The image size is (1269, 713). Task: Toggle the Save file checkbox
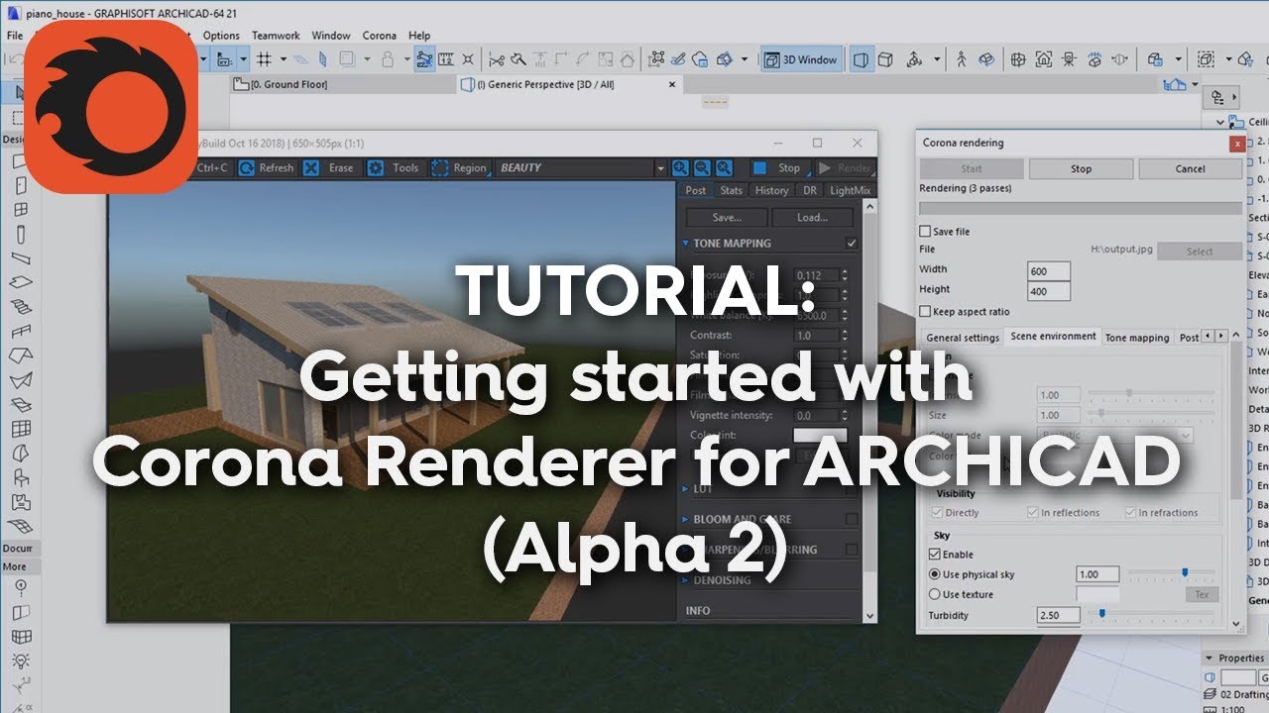click(x=926, y=232)
